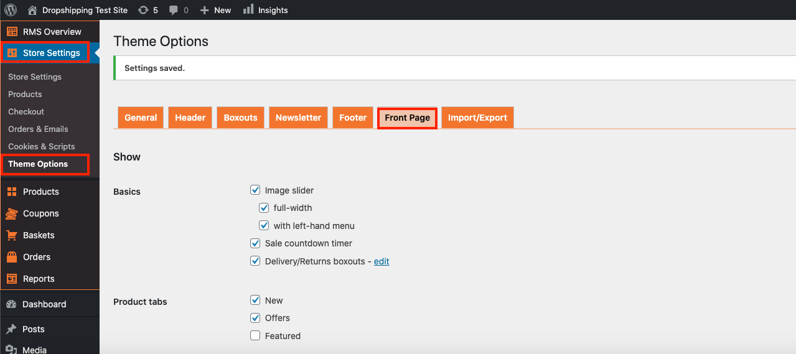The height and width of the screenshot is (354, 796).
Task: Open the Dropshipping Test Site link
Action: click(85, 10)
